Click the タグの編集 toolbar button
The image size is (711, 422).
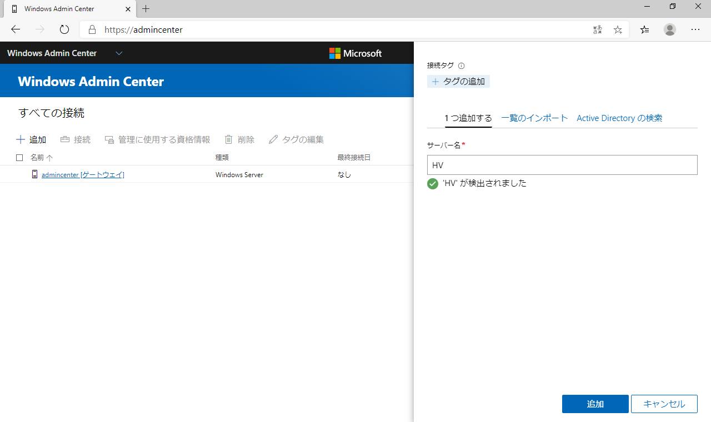pos(296,140)
